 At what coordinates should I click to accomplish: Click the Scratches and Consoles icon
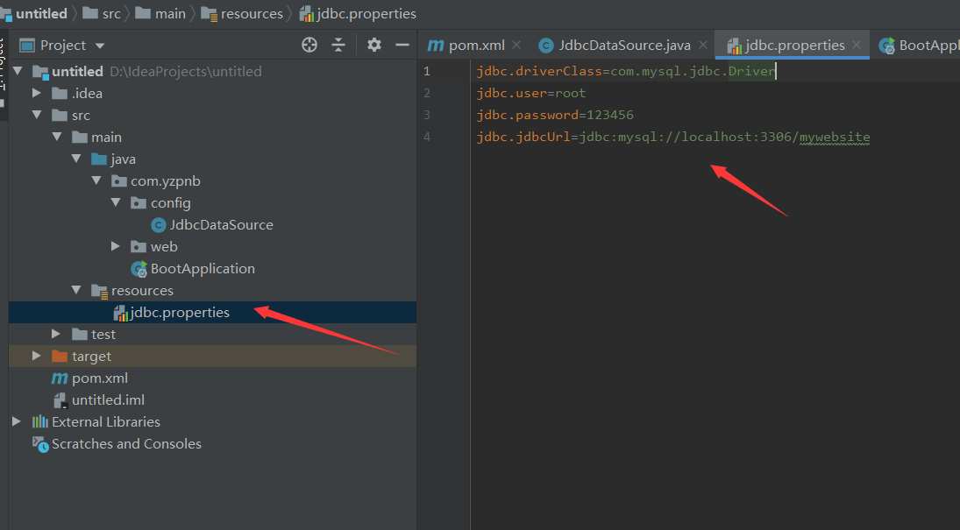40,444
